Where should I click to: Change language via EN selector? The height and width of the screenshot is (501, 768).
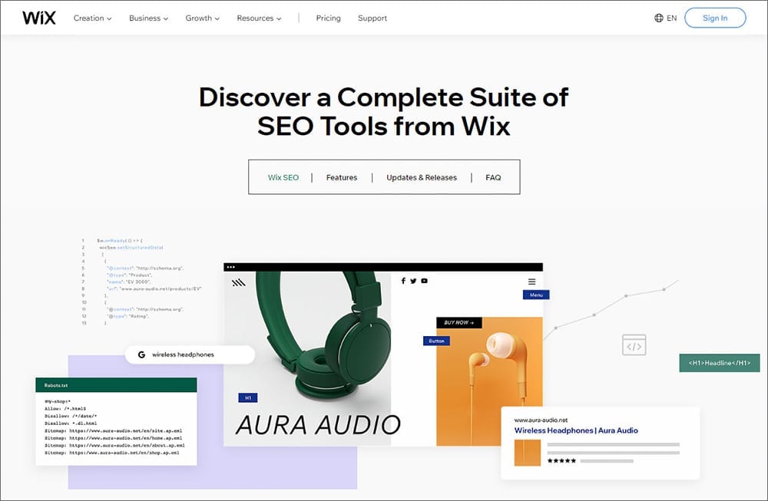tap(671, 18)
